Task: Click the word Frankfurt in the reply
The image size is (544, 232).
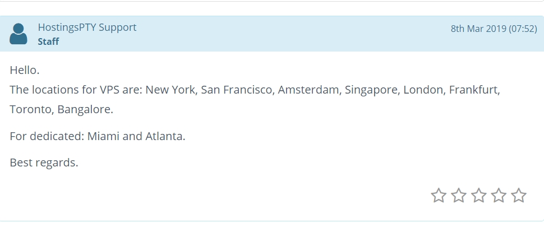Action: click(x=474, y=90)
